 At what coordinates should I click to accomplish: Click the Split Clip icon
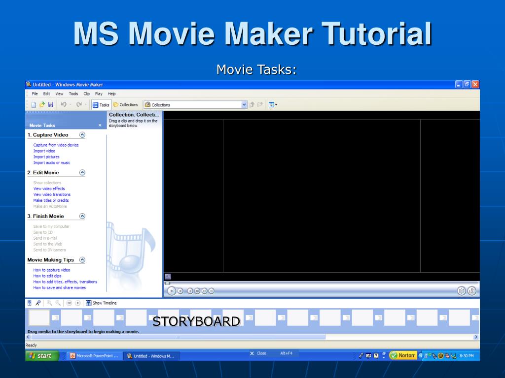tap(462, 291)
